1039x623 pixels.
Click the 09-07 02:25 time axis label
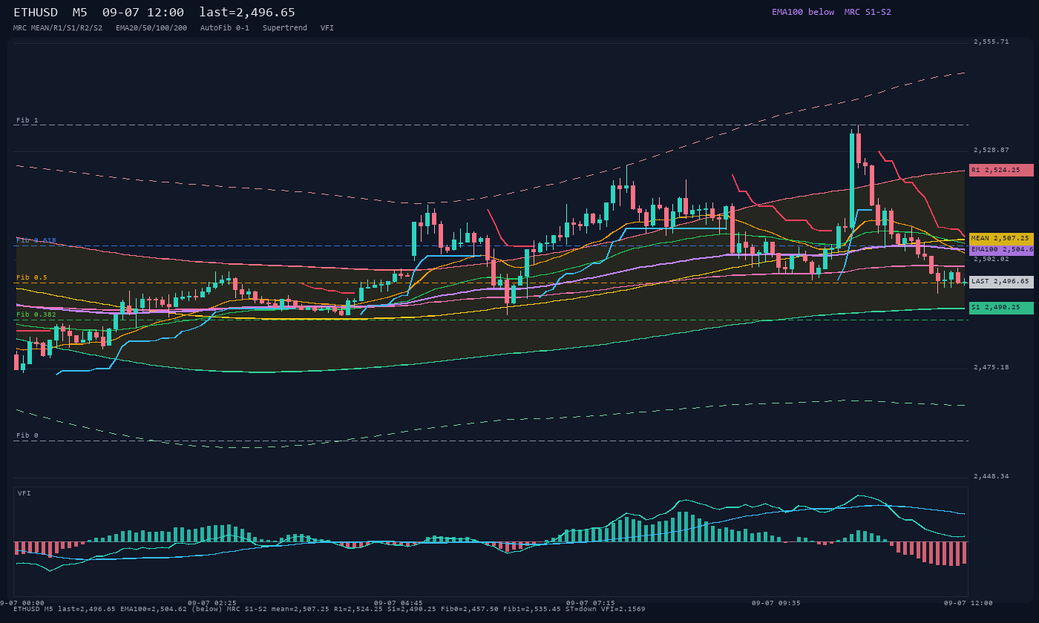[x=212, y=603]
